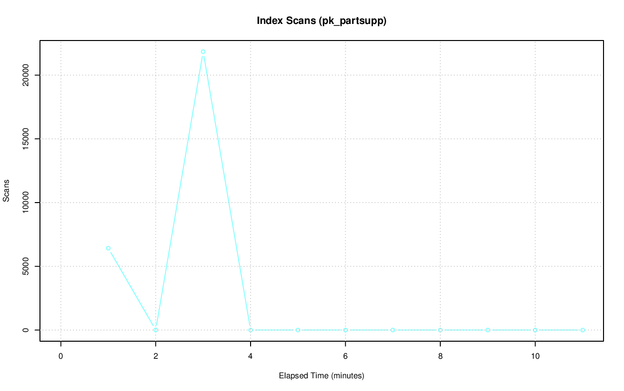Select the data point at minute 4
The image size is (624, 391).
tap(251, 330)
